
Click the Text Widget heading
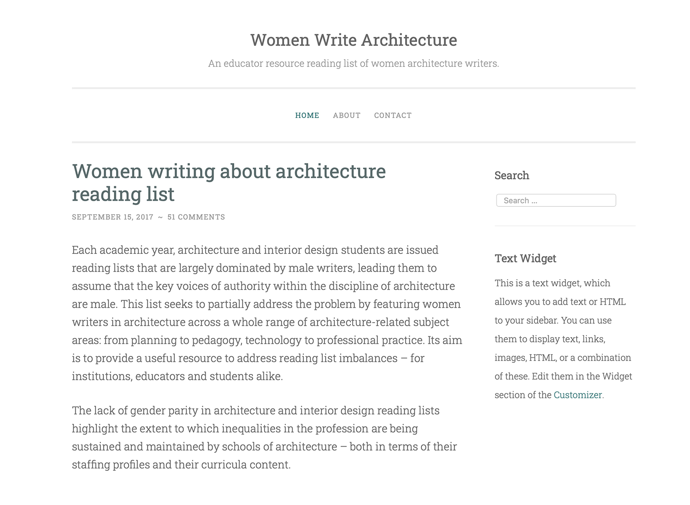[x=525, y=259]
